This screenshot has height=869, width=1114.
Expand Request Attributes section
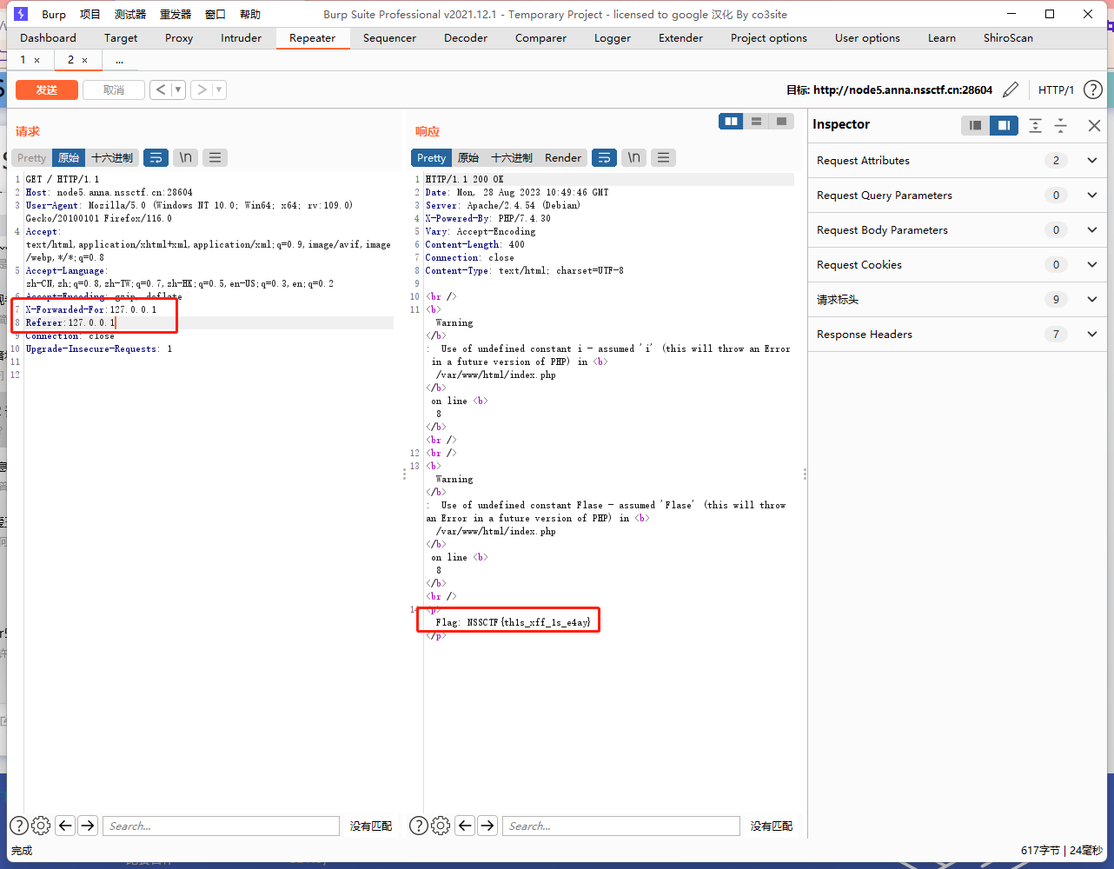(958, 160)
